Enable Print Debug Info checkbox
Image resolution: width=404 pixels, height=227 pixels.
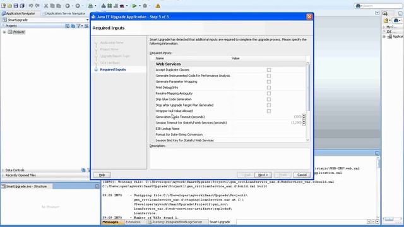click(x=269, y=88)
